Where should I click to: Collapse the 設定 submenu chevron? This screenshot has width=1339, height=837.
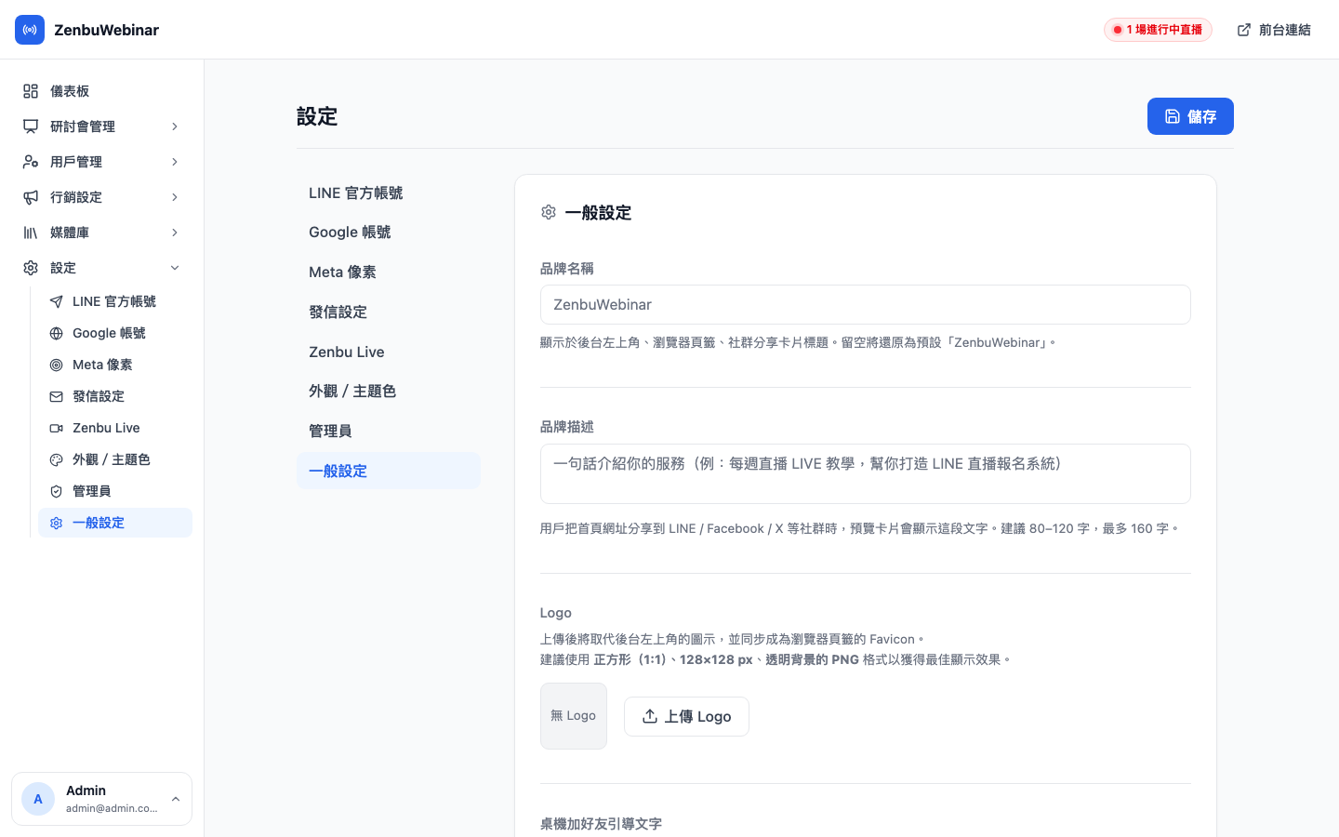click(174, 268)
